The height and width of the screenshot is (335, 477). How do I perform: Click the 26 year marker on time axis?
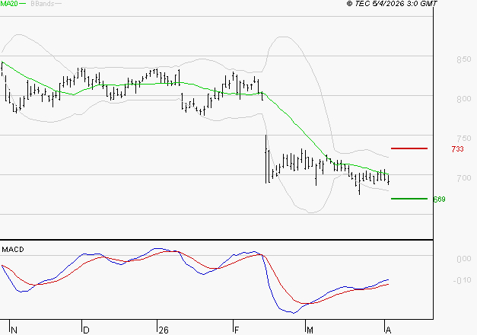click(x=164, y=330)
